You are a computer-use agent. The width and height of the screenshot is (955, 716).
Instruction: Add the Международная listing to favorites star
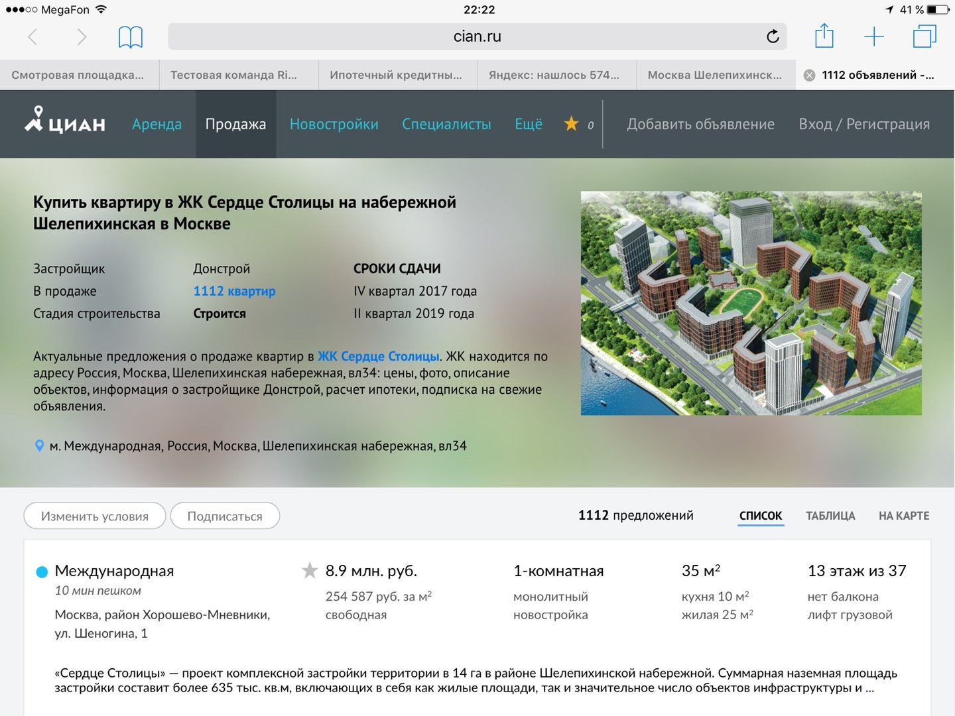[x=310, y=570]
